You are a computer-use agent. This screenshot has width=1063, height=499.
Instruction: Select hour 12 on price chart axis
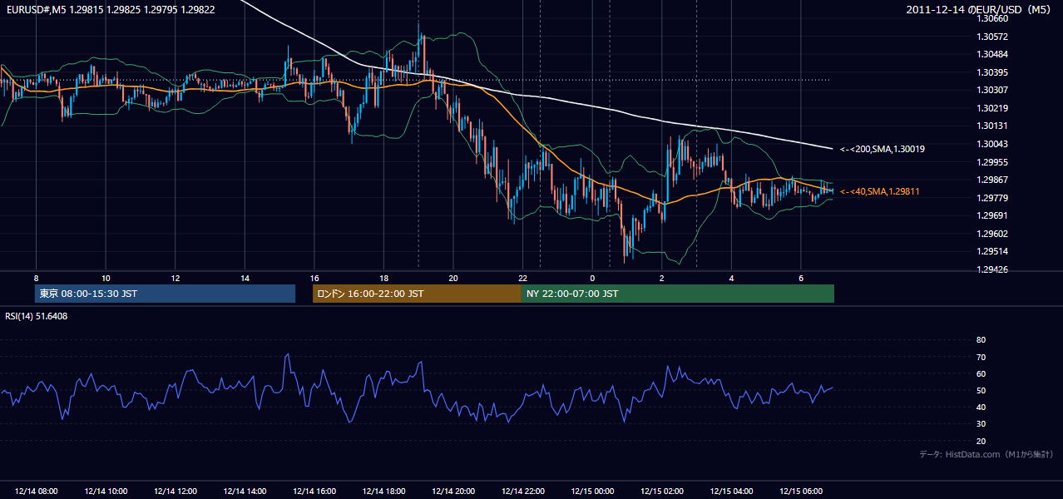click(176, 278)
